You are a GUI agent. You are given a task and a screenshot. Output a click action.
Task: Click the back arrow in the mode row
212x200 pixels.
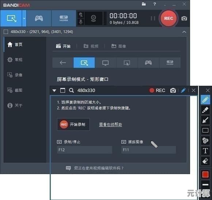pos(63,63)
